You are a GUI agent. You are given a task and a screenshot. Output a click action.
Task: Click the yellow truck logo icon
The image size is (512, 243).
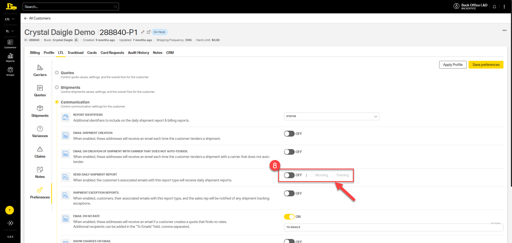point(11,7)
